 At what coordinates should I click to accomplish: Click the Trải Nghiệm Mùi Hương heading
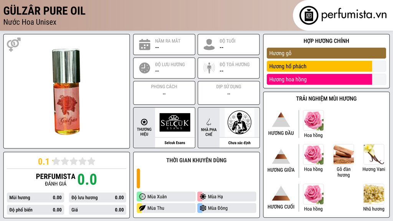(x=326, y=99)
